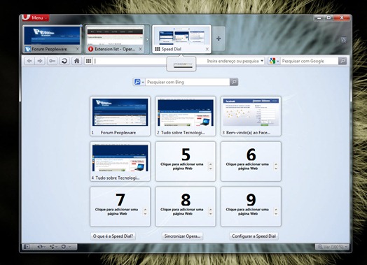This screenshot has height=265, width=367.
Task: Add a web page to dial 9
Action: 251,206
